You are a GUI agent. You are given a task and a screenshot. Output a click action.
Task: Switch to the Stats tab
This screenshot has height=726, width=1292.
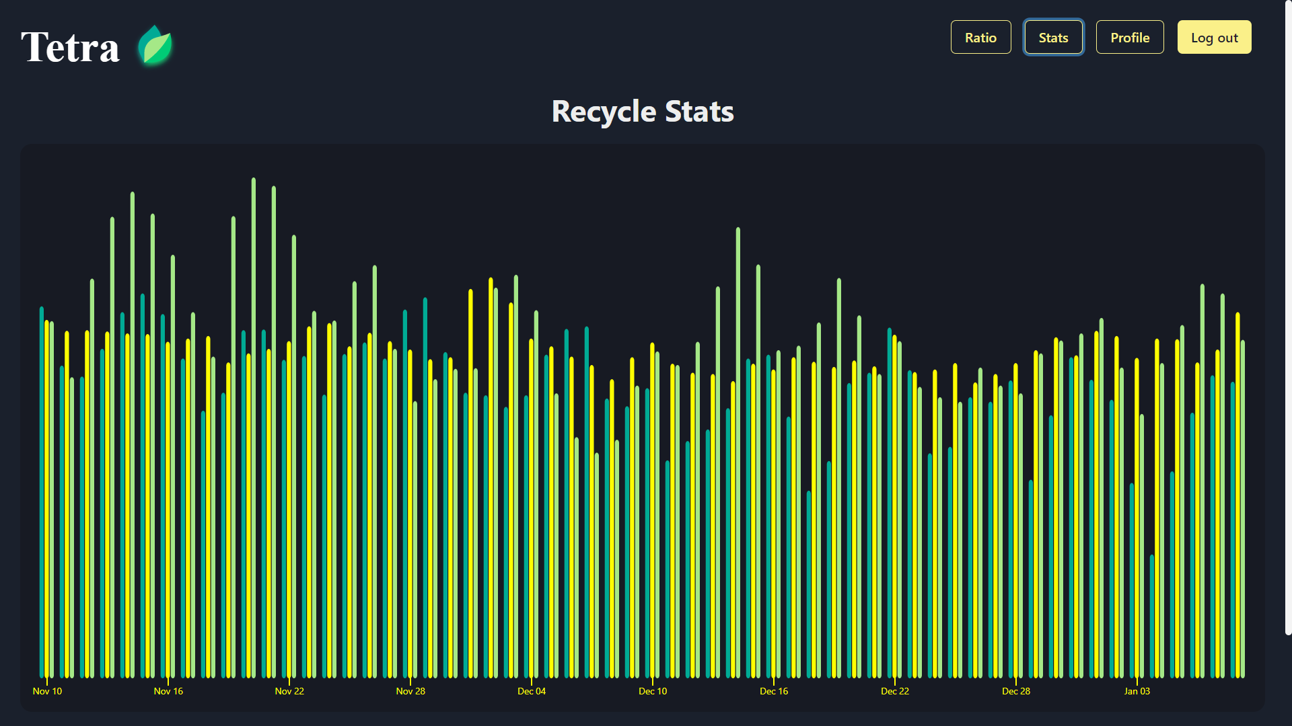coord(1053,38)
